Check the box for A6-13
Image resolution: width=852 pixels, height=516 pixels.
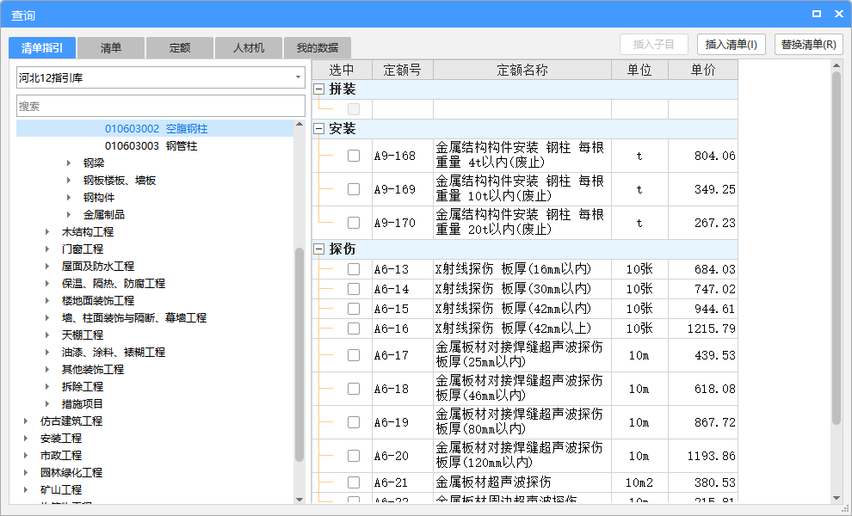click(x=354, y=269)
